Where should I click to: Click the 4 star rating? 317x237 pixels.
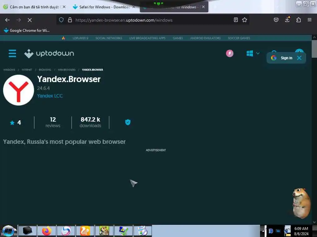point(15,123)
